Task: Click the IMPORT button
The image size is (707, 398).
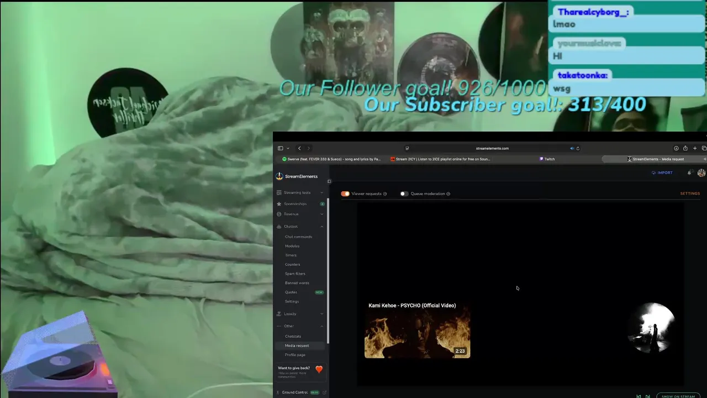Action: (x=662, y=173)
